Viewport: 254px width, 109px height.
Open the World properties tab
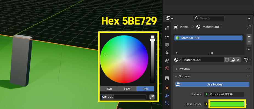coord(167,68)
